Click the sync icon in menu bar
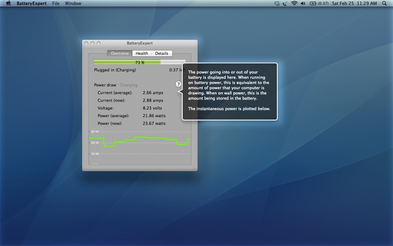 tap(277, 3)
